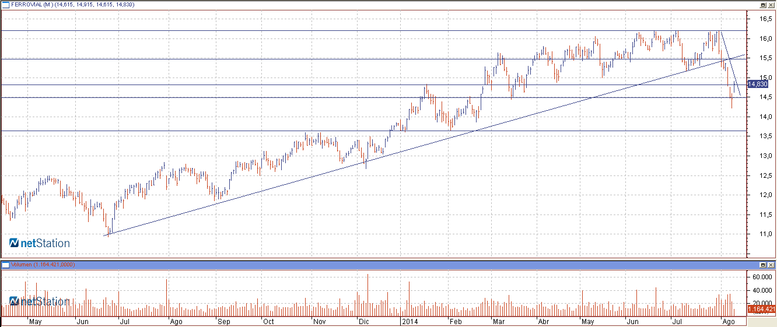The image size is (777, 327).
Task: Click the netStation logo in price chart
Action: tap(40, 243)
